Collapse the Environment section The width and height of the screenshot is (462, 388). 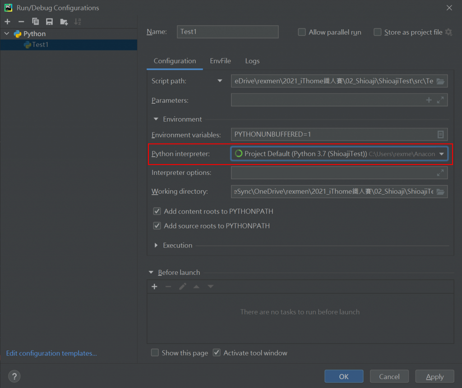[156, 119]
